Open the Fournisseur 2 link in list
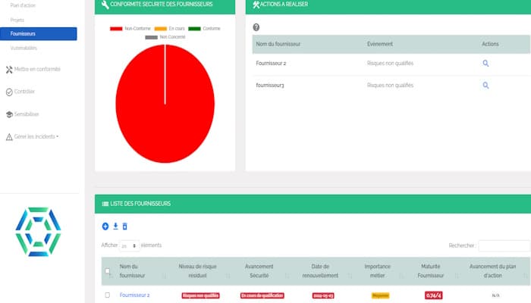 click(134, 295)
